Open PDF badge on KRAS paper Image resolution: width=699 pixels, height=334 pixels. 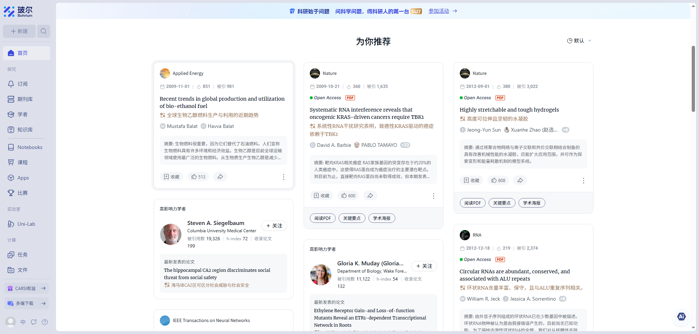(350, 98)
